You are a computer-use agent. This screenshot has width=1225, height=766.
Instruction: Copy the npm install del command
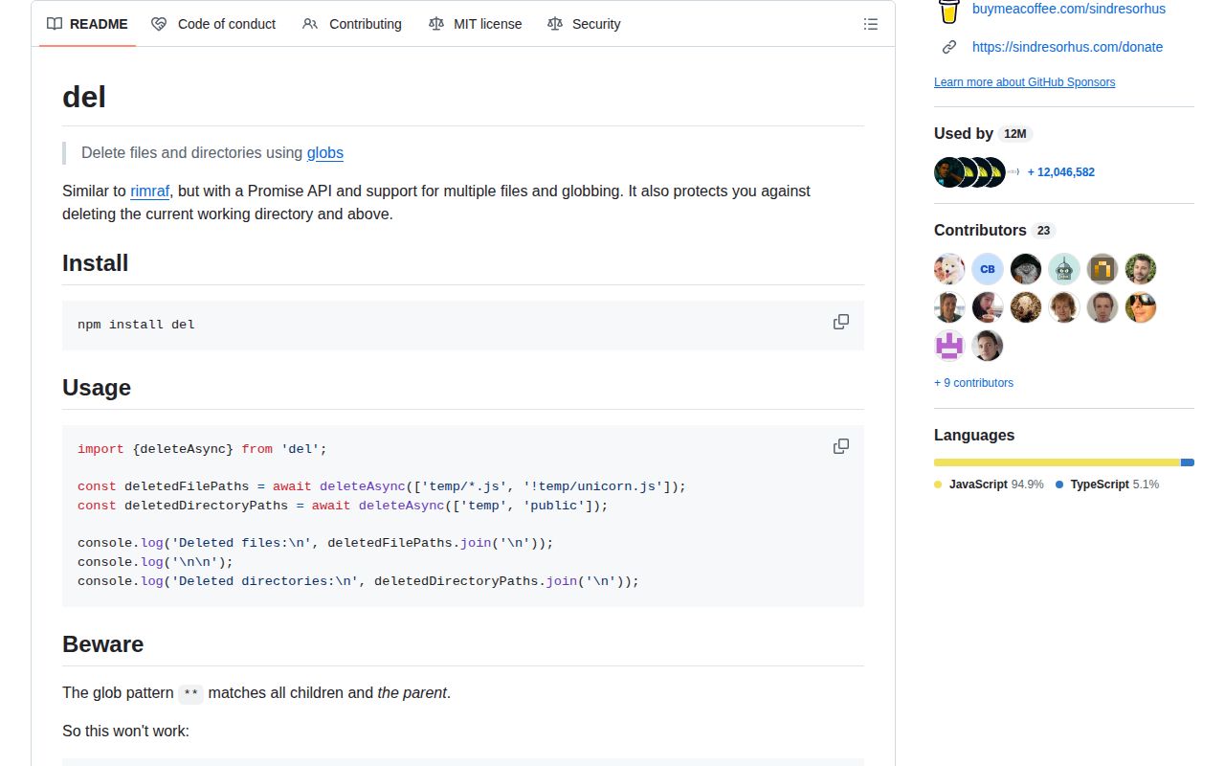point(841,322)
